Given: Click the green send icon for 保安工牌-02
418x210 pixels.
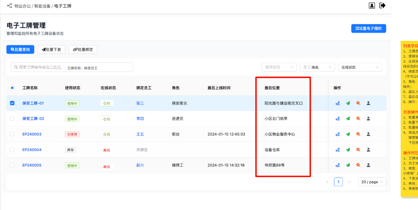Looking at the screenshot, I should tap(348, 119).
